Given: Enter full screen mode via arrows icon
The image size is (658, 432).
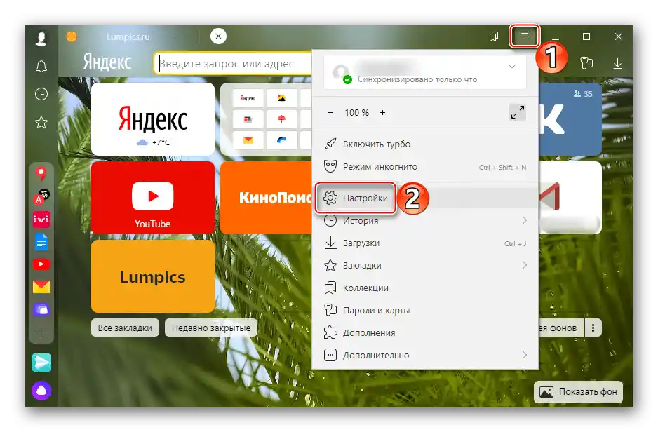Looking at the screenshot, I should pos(517,112).
